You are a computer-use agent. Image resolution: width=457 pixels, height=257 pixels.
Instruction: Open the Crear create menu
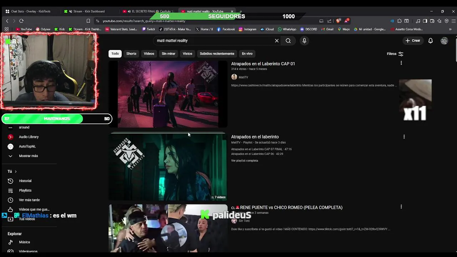pos(413,41)
